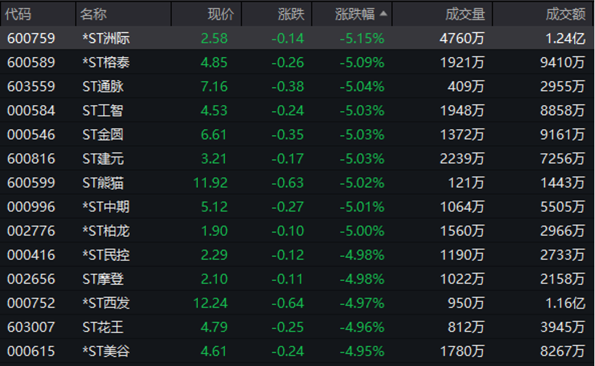Click the 现价 column header
Viewport: 595px width, 366px height.
221,14
